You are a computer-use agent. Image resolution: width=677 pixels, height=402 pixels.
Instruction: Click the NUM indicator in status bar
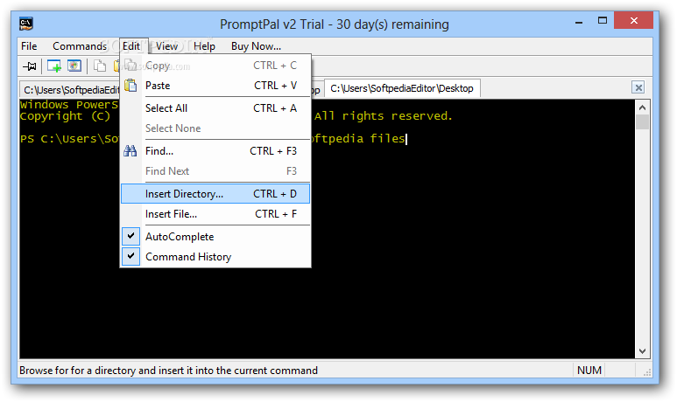589,371
